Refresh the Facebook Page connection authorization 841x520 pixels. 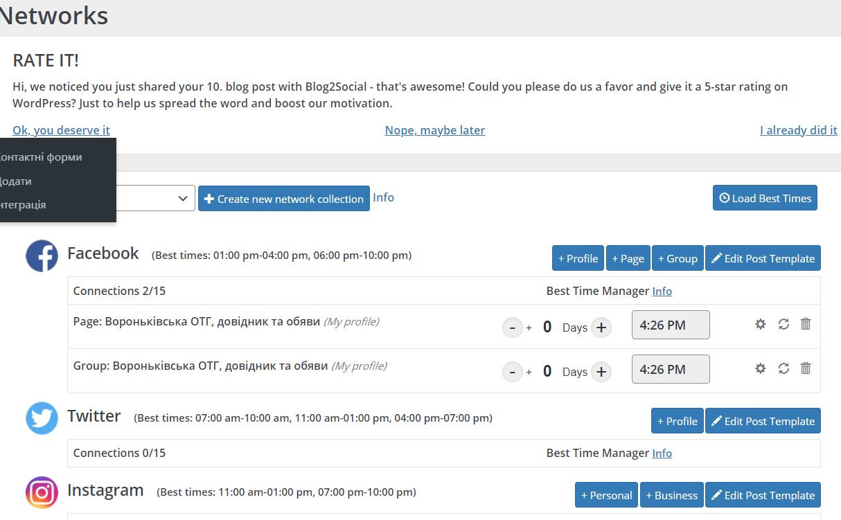[x=784, y=324]
